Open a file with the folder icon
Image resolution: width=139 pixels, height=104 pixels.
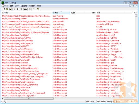click(7, 9)
